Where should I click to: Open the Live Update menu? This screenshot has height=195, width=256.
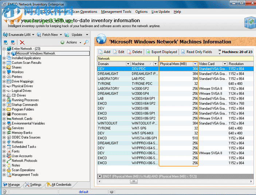tap(161, 12)
